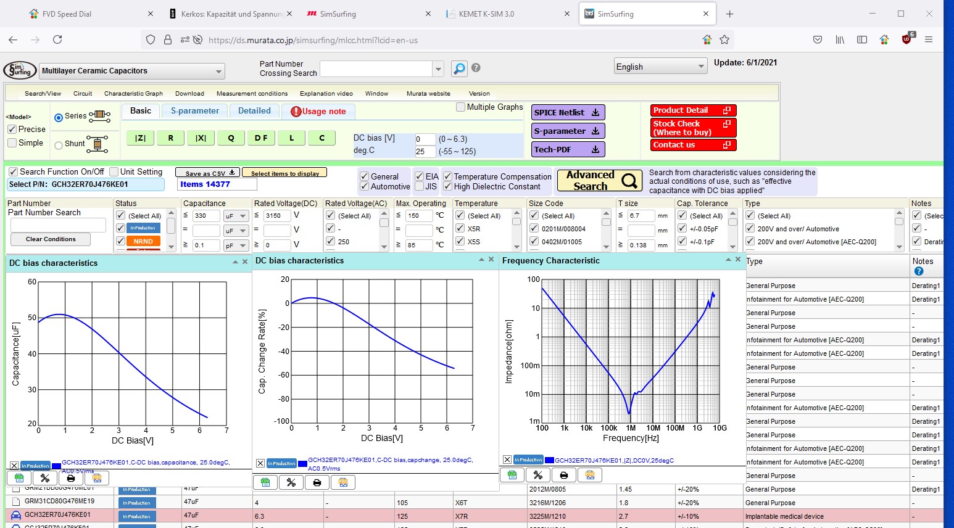Click the Advanced Search button
Image resolution: width=954 pixels, height=528 pixels.
click(x=600, y=180)
